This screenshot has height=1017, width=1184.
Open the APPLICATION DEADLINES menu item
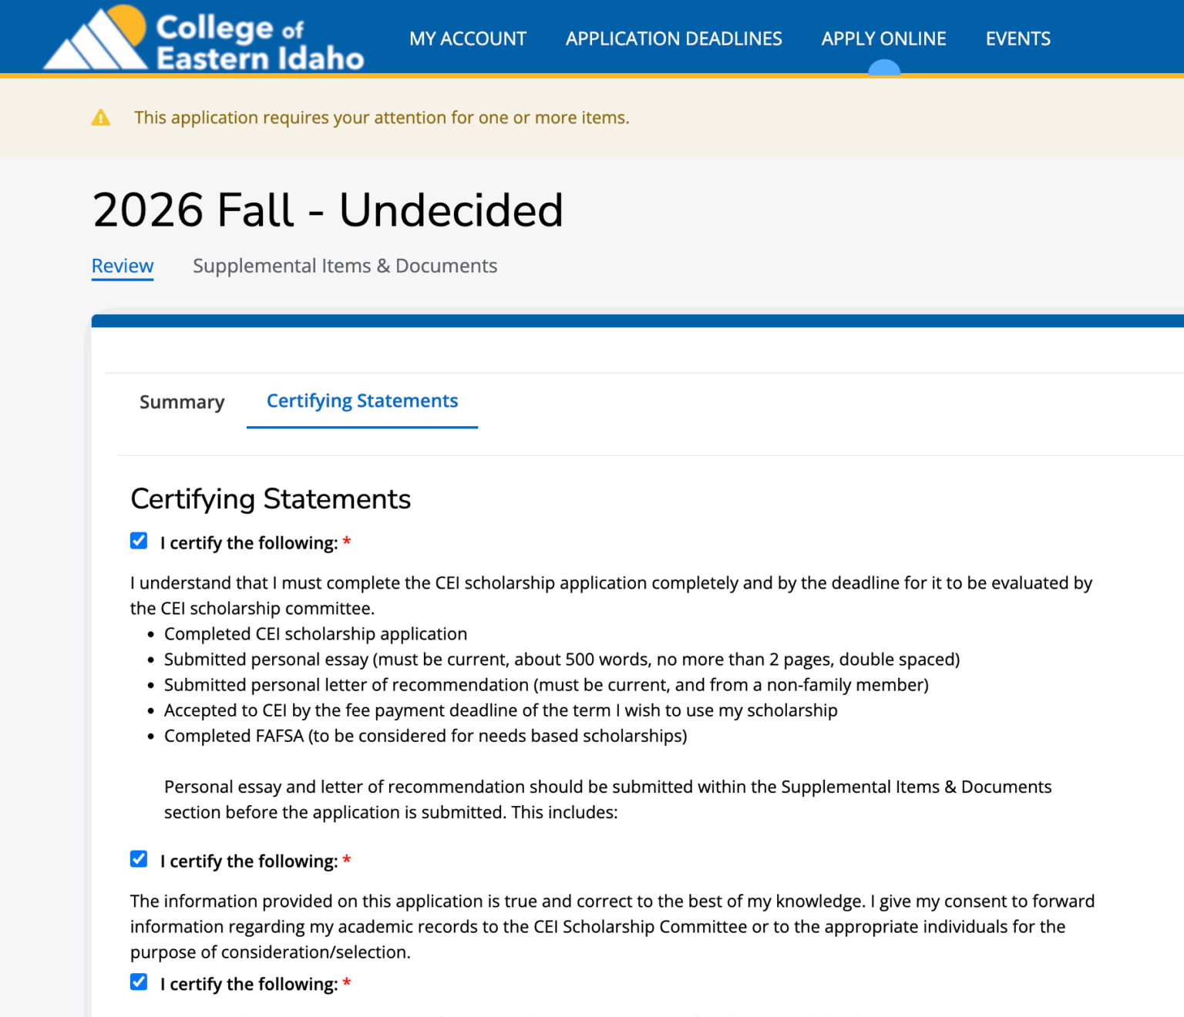[673, 39]
